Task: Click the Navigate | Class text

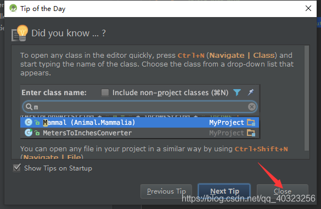Action: tap(242, 56)
